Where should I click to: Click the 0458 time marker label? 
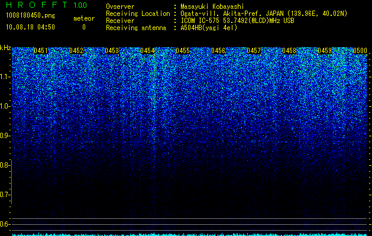pyautogui.click(x=289, y=51)
